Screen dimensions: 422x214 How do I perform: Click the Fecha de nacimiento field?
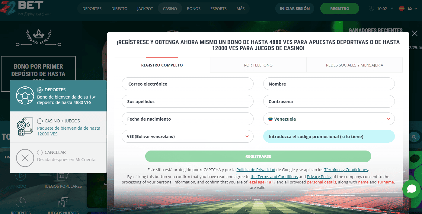(187, 119)
